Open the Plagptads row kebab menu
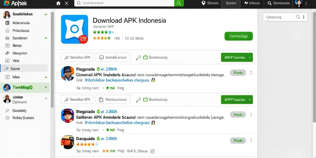 click(251, 73)
